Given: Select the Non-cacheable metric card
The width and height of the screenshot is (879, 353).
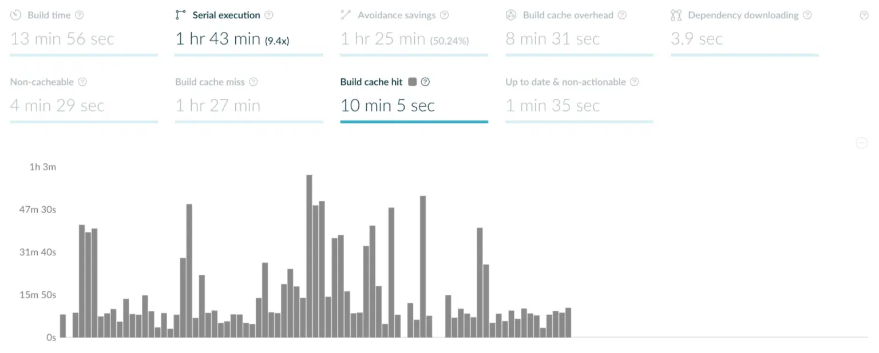Looking at the screenshot, I should [57, 105].
